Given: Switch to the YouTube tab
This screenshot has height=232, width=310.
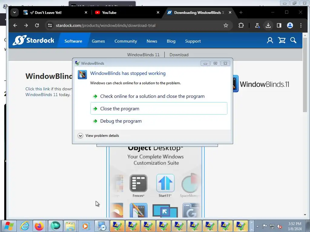Looking at the screenshot, I should [x=127, y=12].
